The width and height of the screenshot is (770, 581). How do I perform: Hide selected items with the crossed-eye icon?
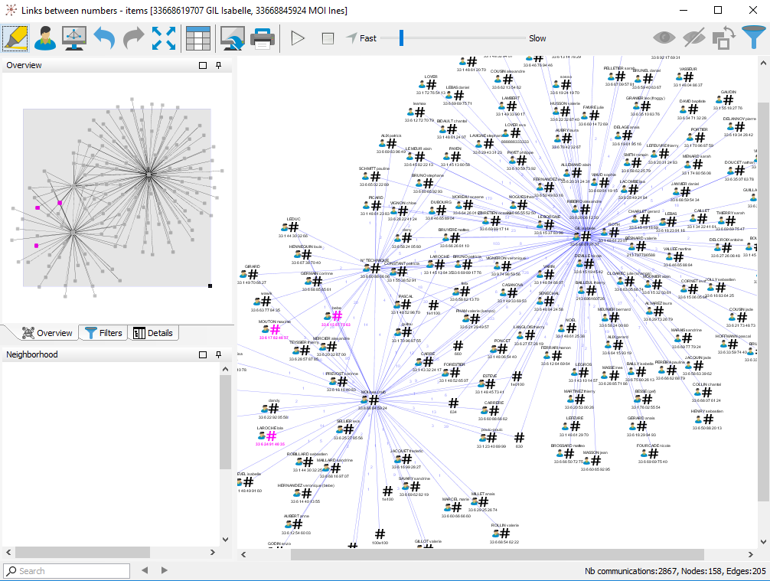694,38
